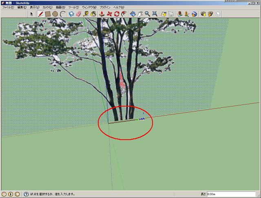
Task: Pick the Rectangle drawing tool
Action: pyautogui.click(x=48, y=14)
